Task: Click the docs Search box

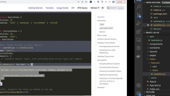Action: pos(116,8)
